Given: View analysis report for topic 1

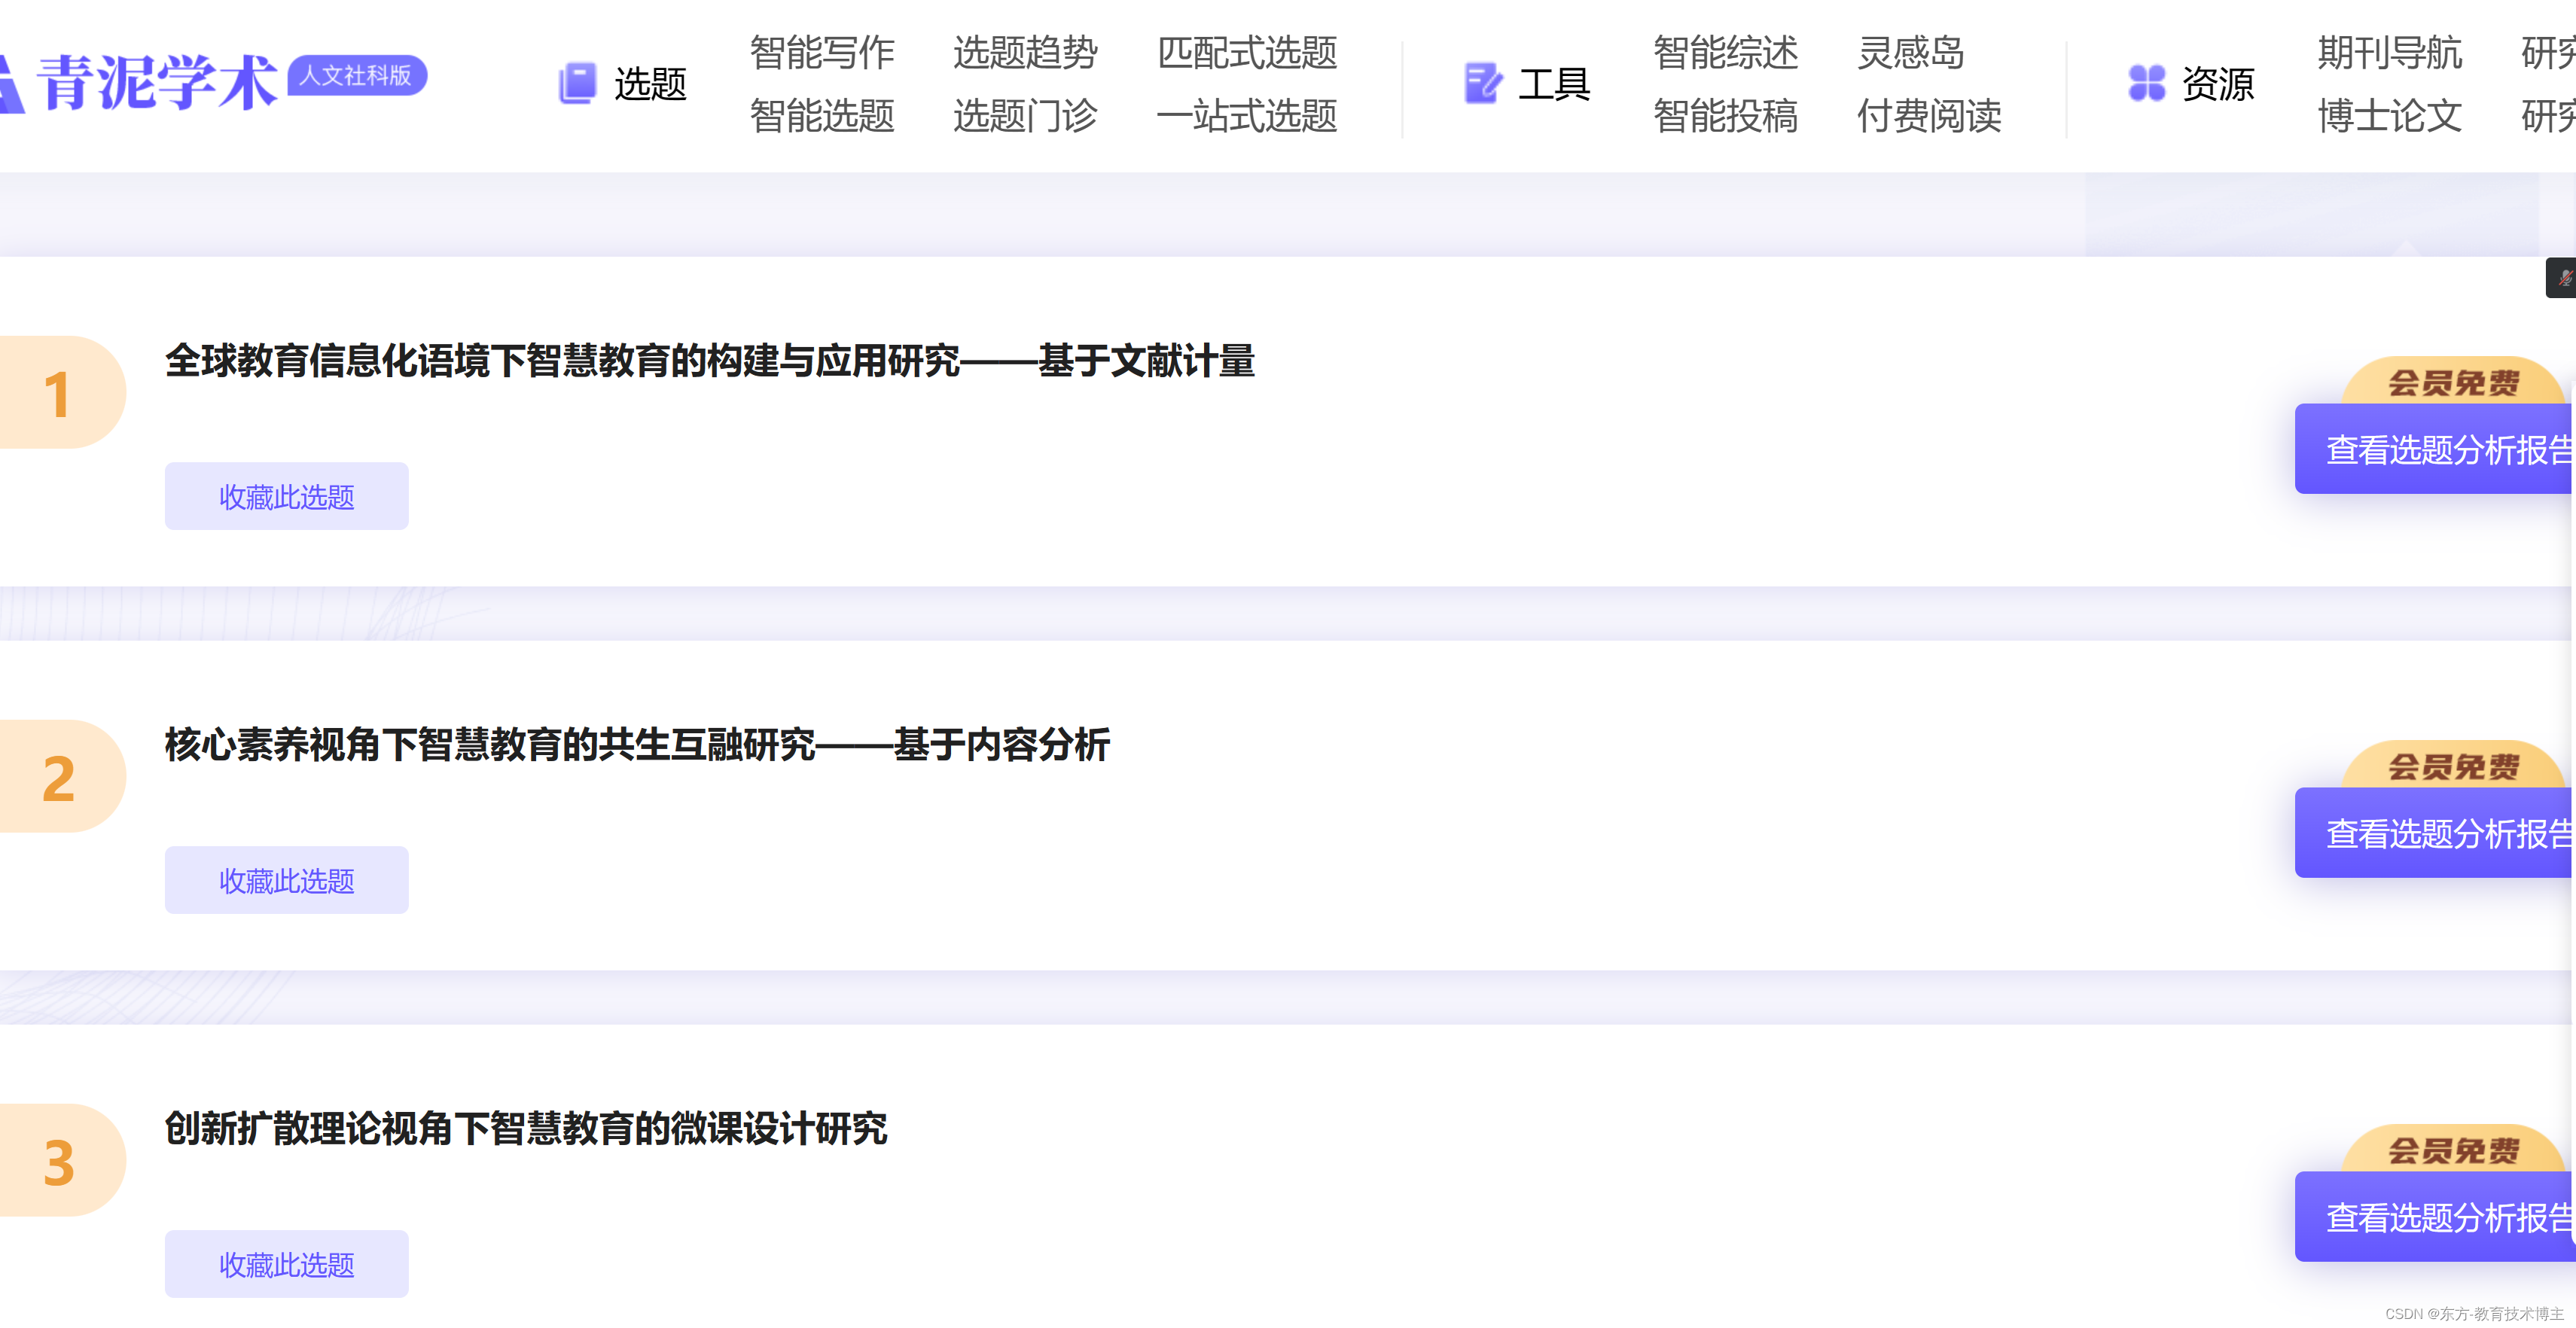Looking at the screenshot, I should coord(2440,449).
